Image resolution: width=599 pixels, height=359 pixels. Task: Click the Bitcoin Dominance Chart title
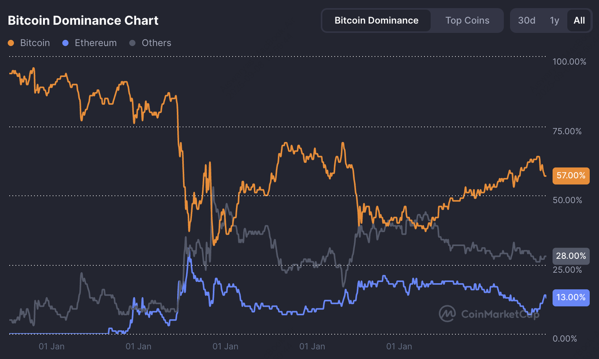(83, 21)
